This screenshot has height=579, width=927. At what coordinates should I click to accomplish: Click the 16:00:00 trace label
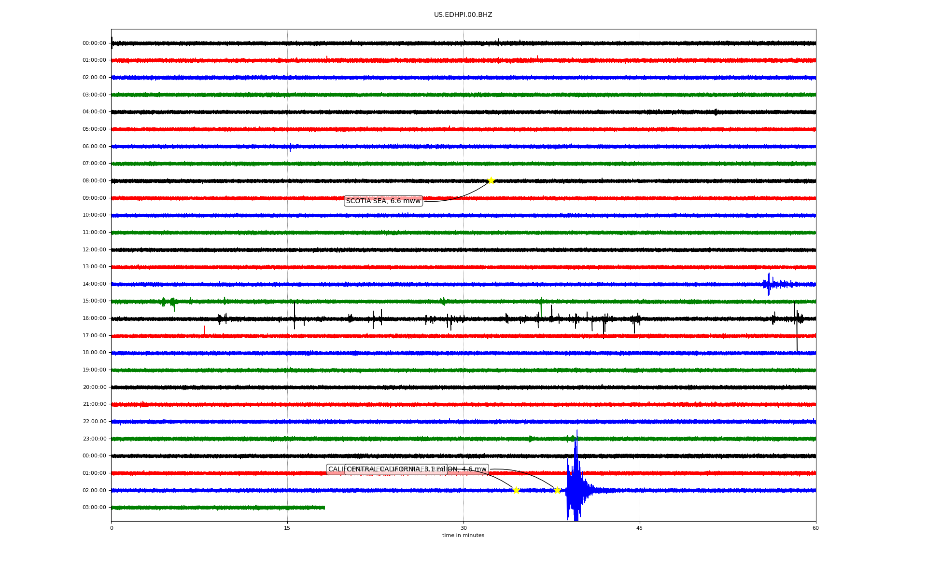click(x=94, y=318)
